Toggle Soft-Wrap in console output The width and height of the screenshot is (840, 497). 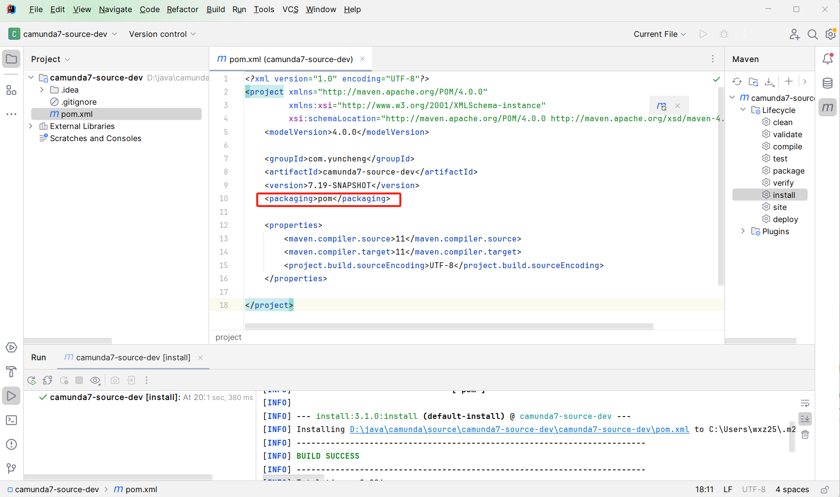(x=805, y=403)
